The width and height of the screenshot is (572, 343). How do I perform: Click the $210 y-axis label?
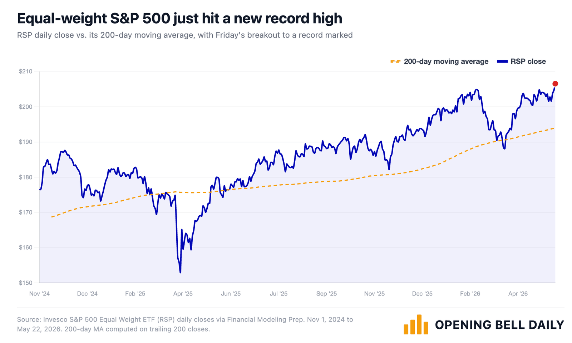25,72
